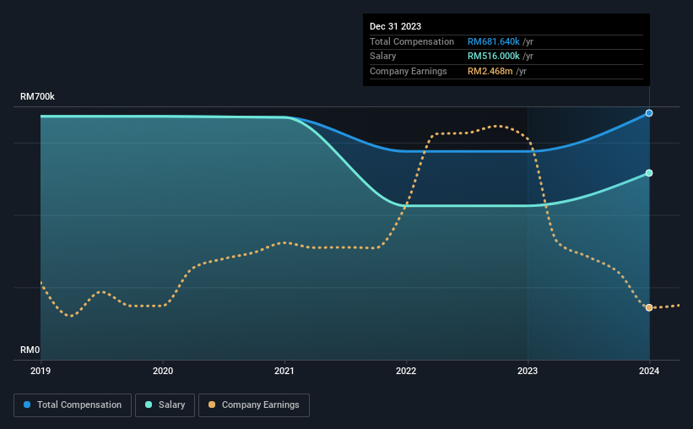Screen dimensions: 693x429
Task: Click the 2019 x-axis label
Action: (41, 371)
